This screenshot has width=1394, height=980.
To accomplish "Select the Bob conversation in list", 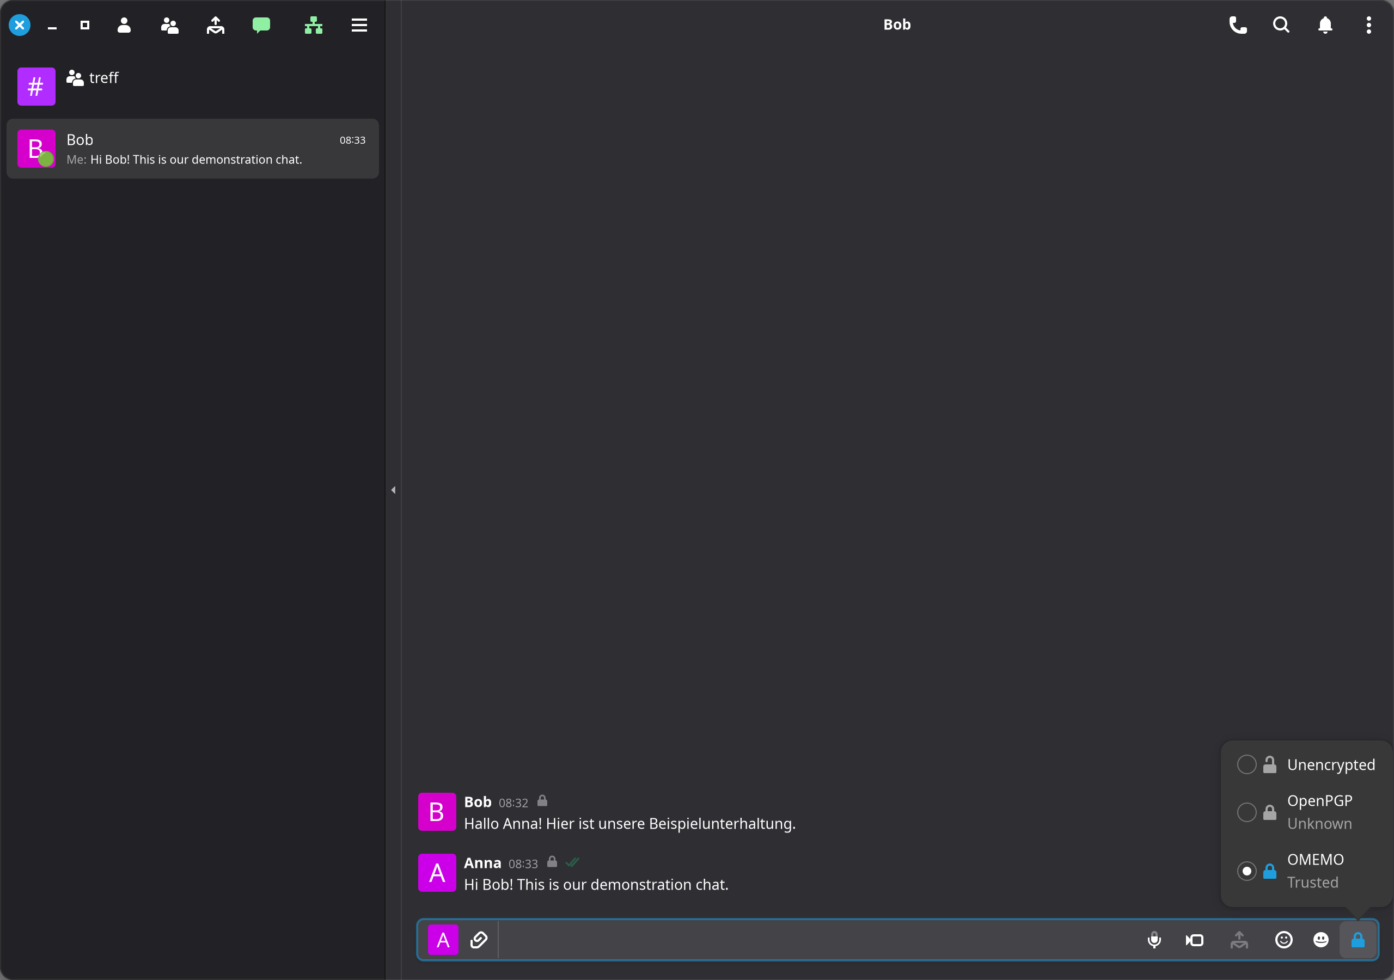I will [192, 149].
